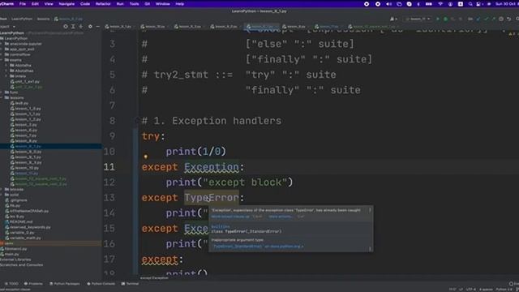Toggle the anaconda folder expander arrow
This screenshot has width=519, height=292.
point(2,44)
